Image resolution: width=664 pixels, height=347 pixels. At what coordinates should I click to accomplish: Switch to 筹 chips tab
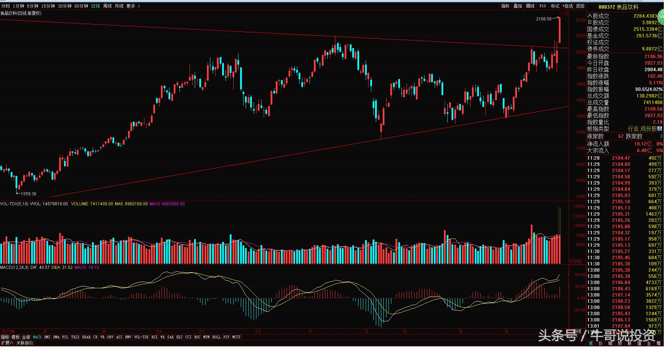coord(658,343)
